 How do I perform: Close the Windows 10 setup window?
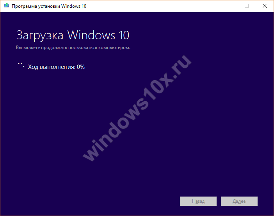(265, 6)
